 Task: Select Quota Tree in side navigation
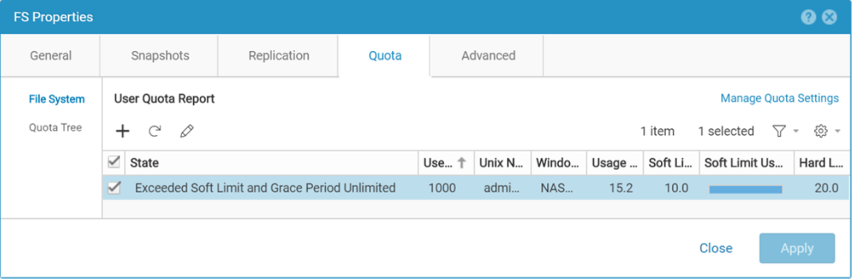click(55, 127)
